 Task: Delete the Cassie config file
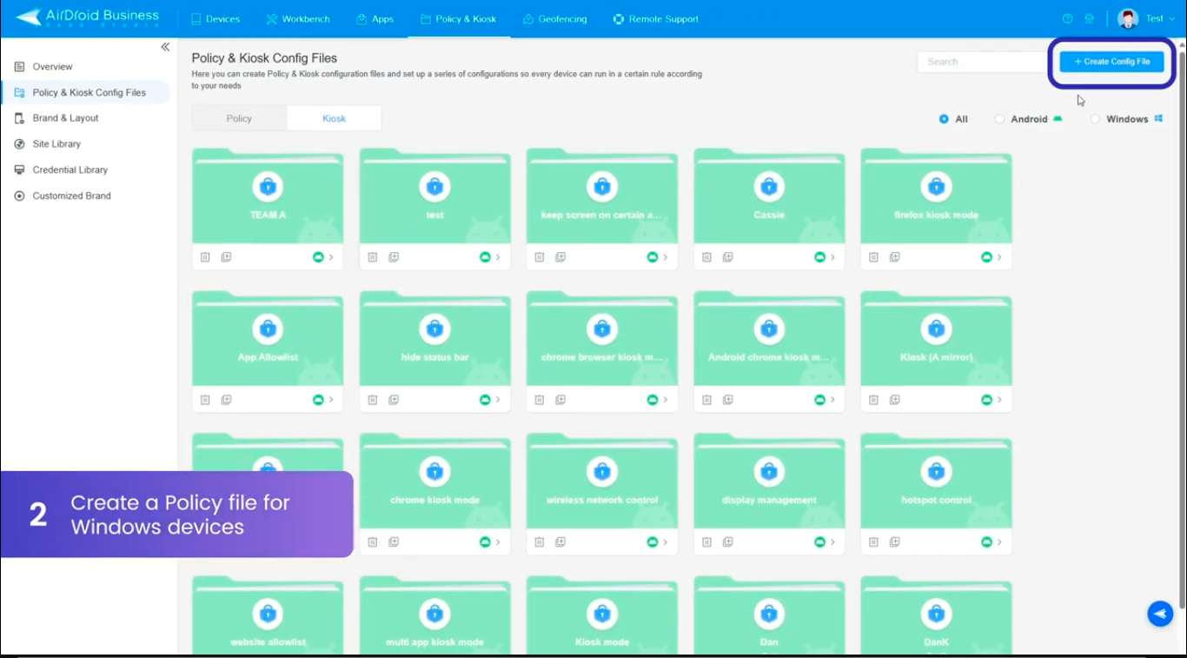click(x=706, y=257)
